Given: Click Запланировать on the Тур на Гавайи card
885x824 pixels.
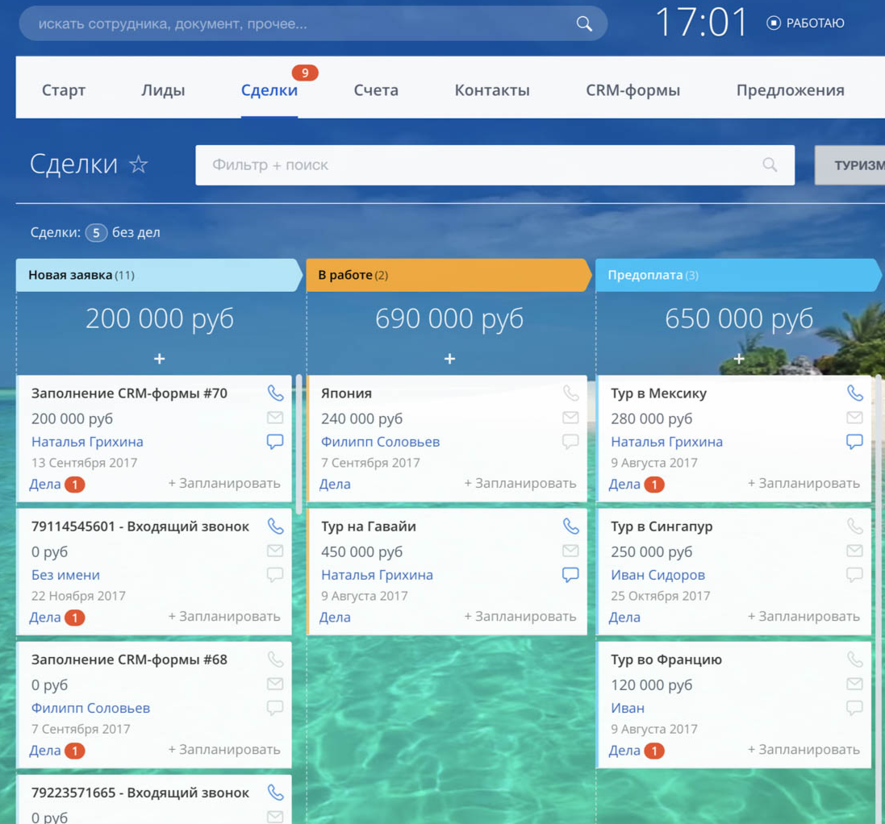Looking at the screenshot, I should point(520,617).
